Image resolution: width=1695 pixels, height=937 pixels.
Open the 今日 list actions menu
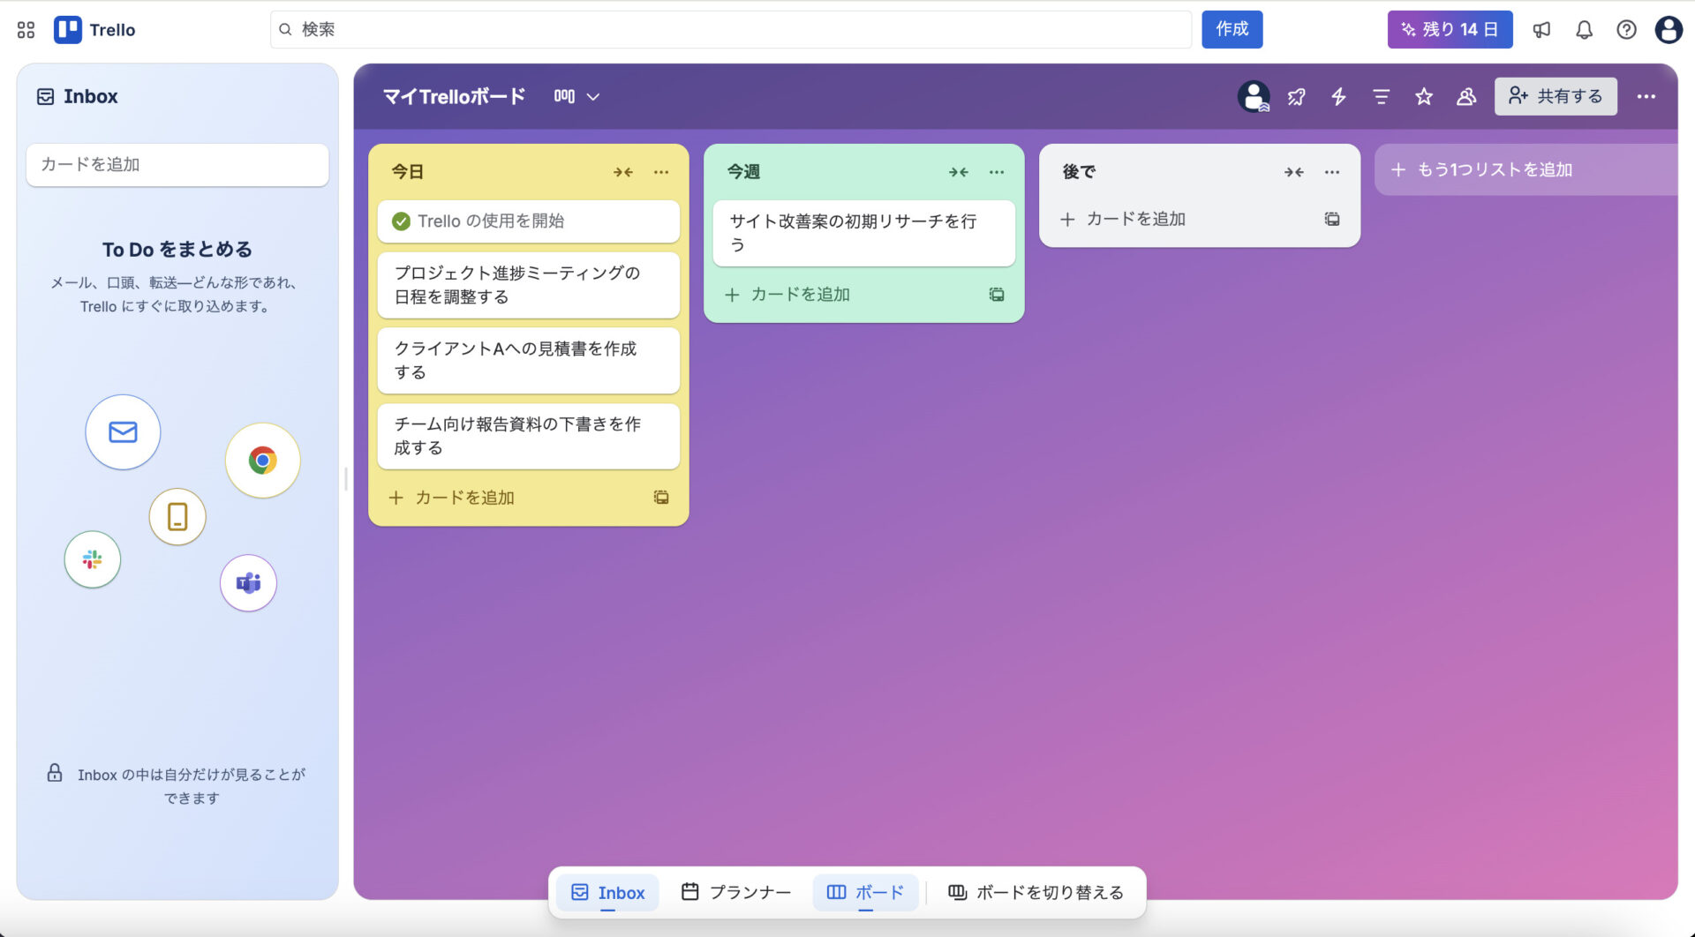coord(661,172)
